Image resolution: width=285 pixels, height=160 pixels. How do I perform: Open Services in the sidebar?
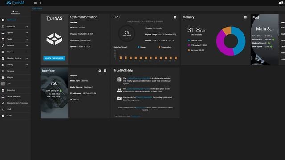click(15, 71)
